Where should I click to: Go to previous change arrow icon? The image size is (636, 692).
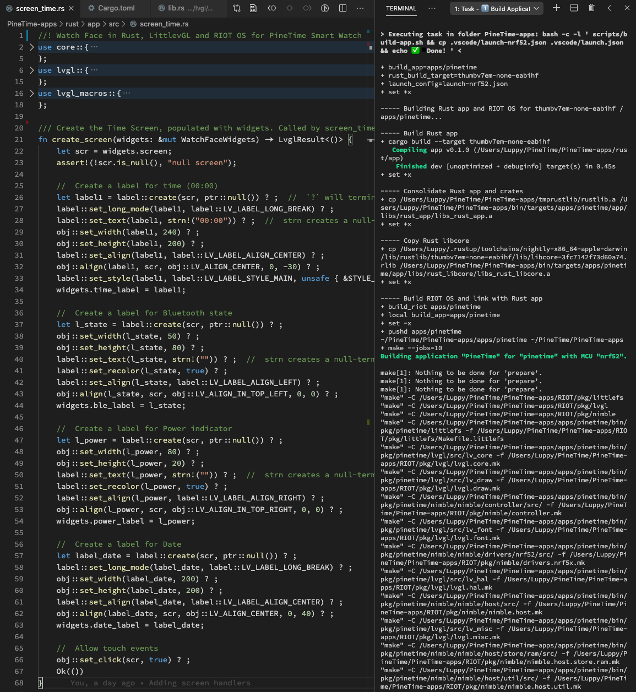(x=272, y=8)
